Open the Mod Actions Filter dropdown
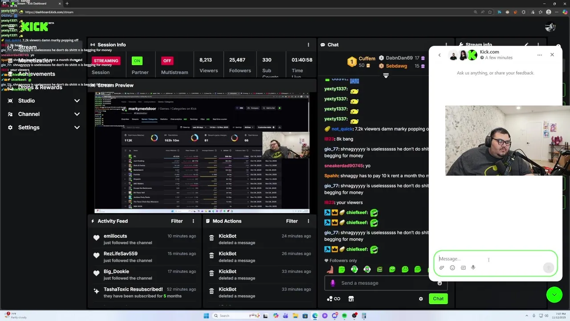 point(292,221)
